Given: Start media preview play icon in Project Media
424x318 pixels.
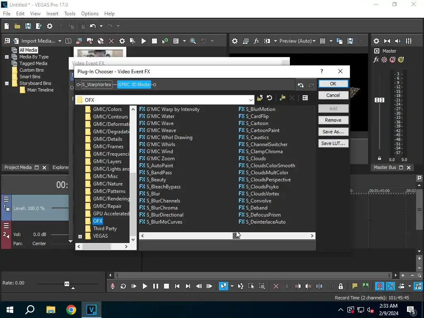Looking at the screenshot, I should click(144, 41).
